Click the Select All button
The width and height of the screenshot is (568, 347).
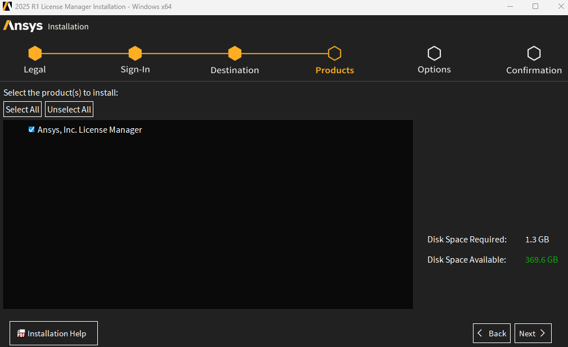click(x=22, y=110)
